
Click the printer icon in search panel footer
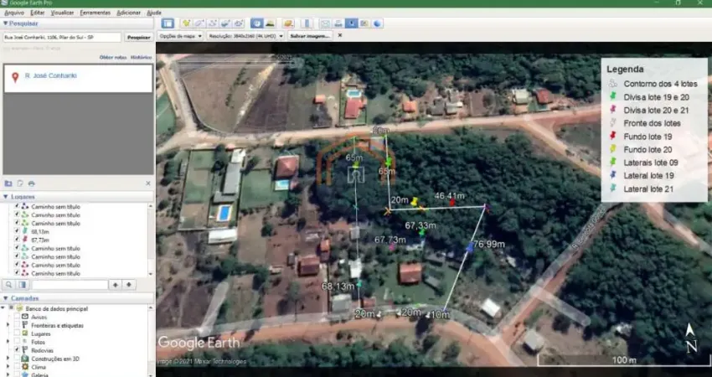31,183
